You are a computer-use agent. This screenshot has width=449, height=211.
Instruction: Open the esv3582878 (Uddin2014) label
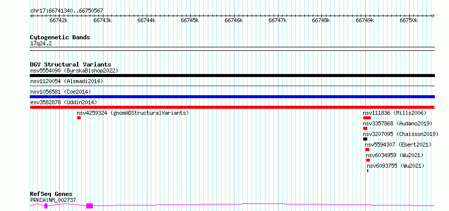64,102
